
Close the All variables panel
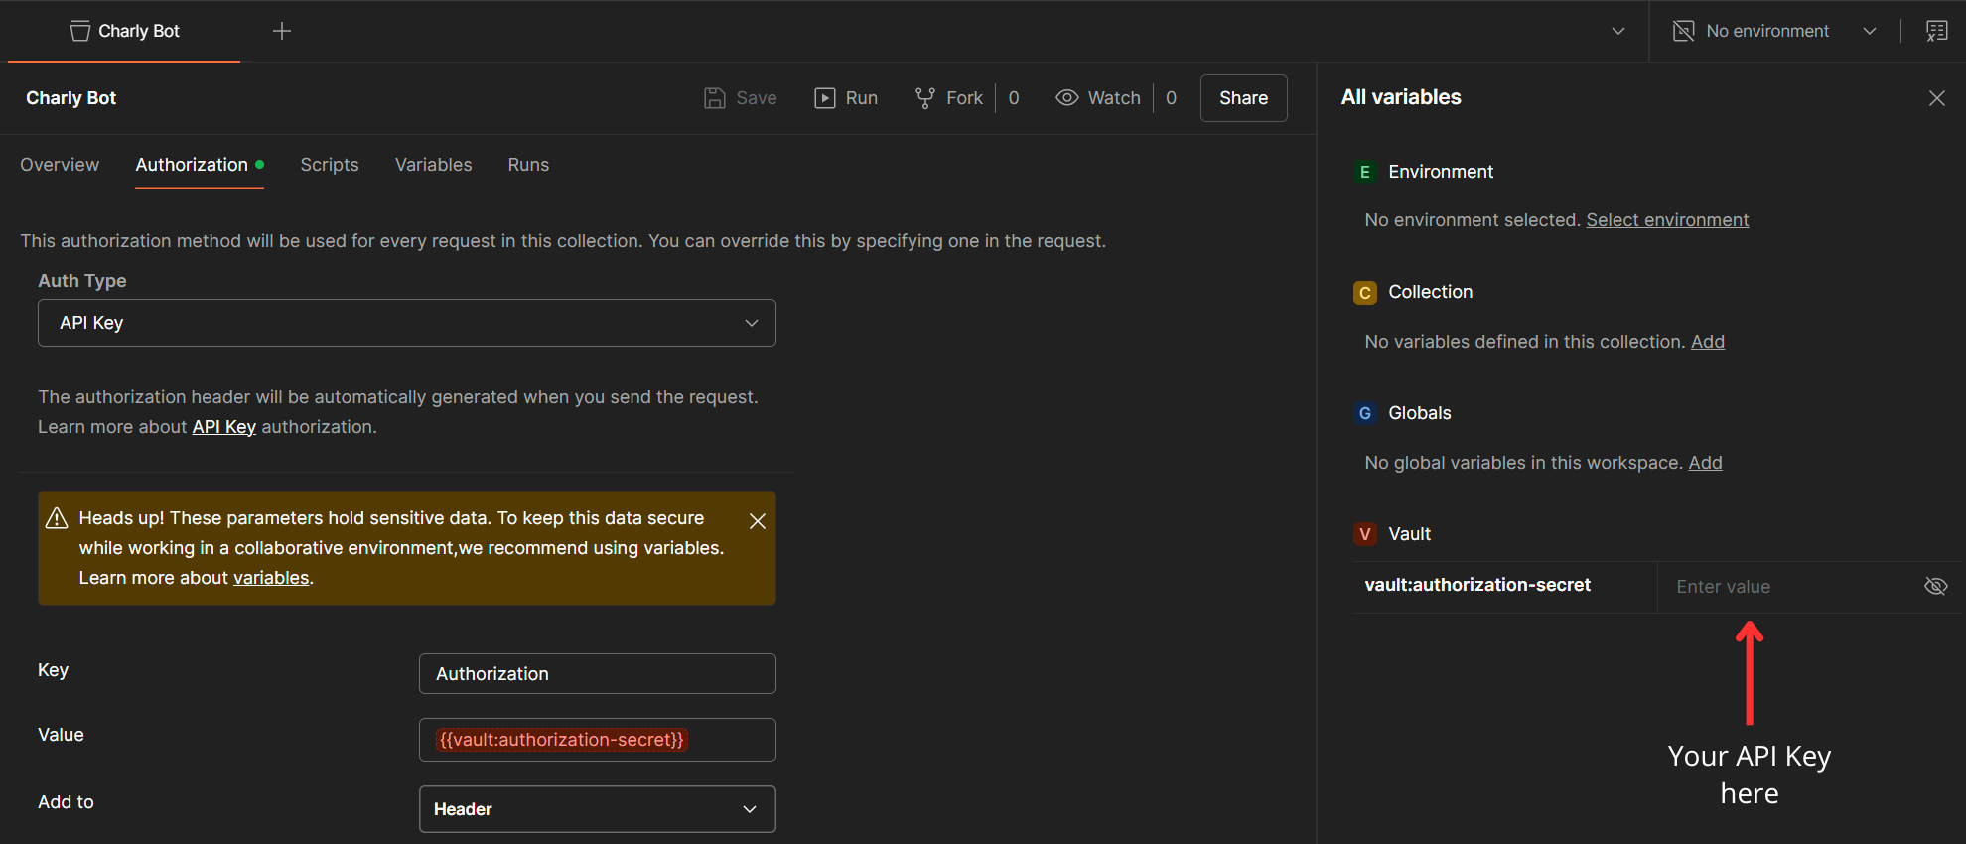tap(1937, 98)
